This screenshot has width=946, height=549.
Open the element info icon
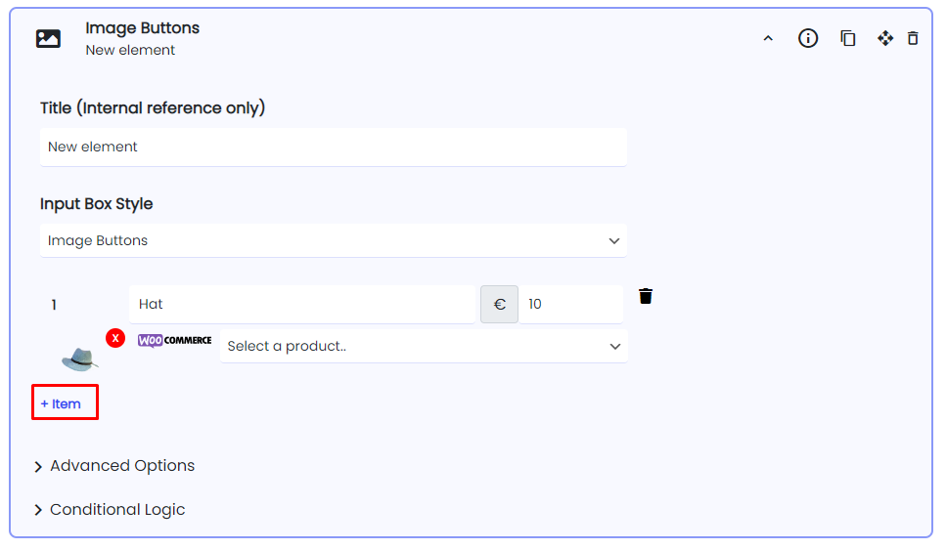[808, 38]
